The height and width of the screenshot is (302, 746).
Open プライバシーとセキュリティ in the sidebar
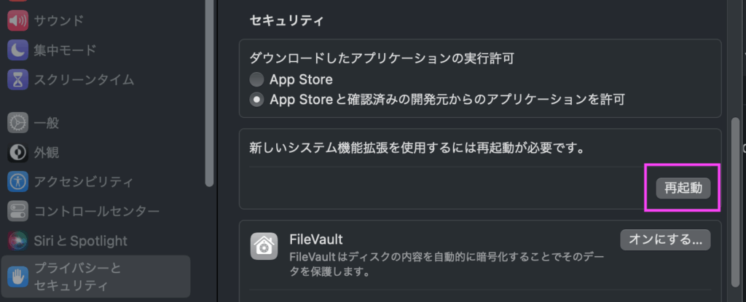(77, 277)
